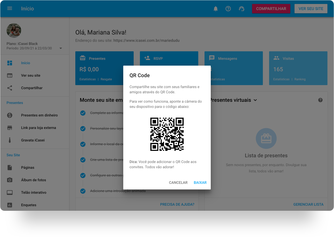Open Álbum de fotos
Screen dimensions: 334x237
click(34, 180)
